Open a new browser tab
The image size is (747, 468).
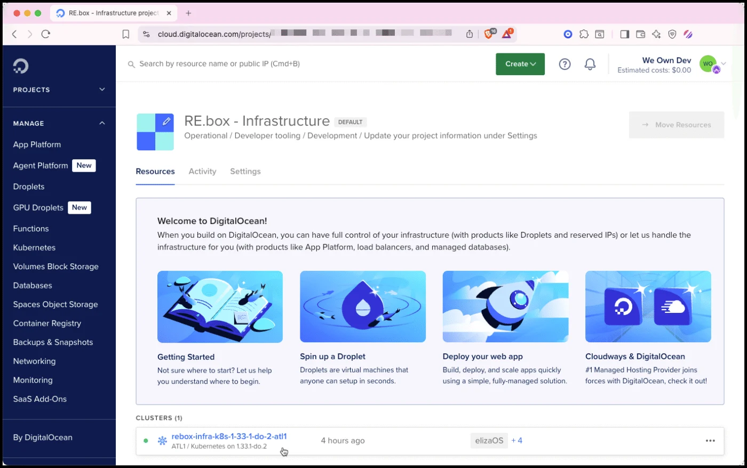(x=188, y=13)
